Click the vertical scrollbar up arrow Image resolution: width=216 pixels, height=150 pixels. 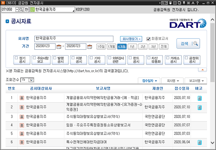click(x=212, y=20)
